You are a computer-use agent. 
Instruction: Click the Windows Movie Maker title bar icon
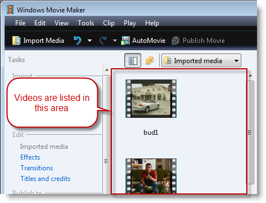[10, 10]
